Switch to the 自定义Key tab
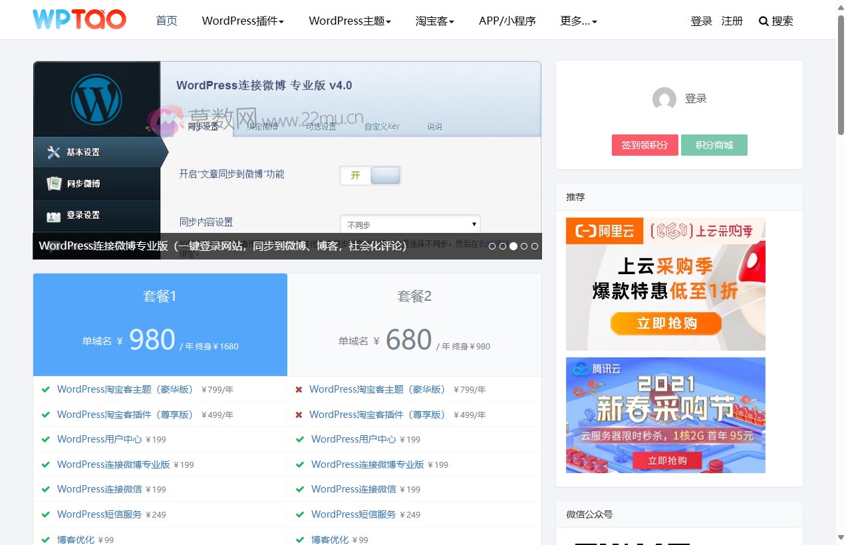The image size is (846, 545). 382,126
